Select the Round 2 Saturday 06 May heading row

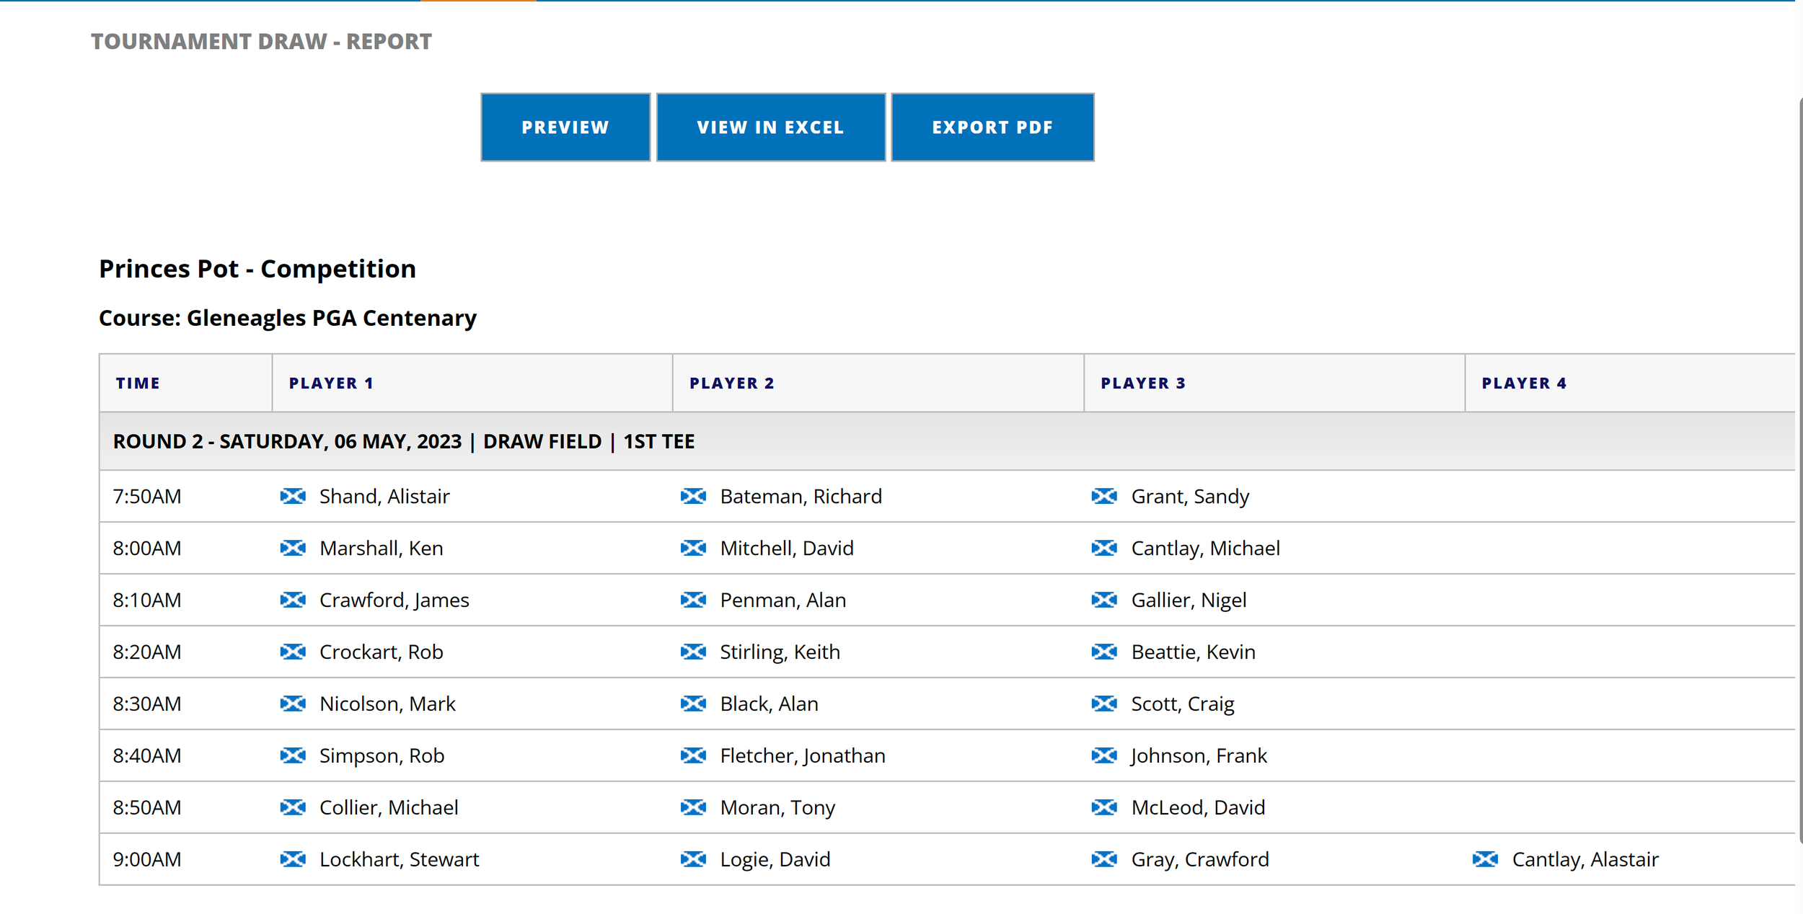(947, 441)
